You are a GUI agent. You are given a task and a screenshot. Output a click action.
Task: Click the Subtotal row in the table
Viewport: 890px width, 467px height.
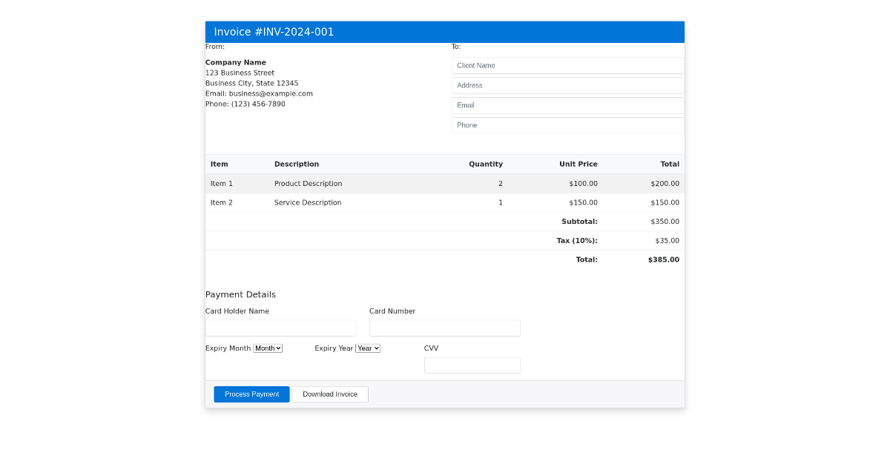tap(445, 221)
